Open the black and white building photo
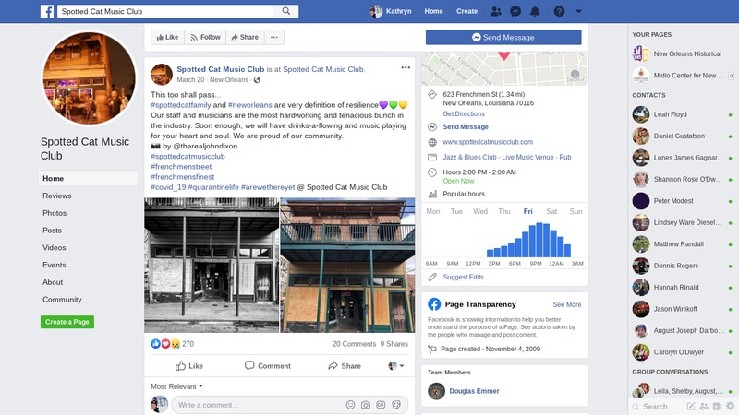This screenshot has width=739, height=415. point(212,266)
